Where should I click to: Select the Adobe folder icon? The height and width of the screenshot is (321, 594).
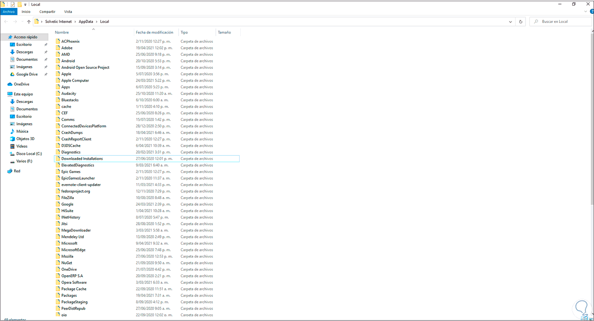tap(58, 48)
